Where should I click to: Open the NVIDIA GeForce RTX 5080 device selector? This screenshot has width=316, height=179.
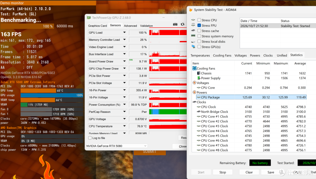(116, 146)
